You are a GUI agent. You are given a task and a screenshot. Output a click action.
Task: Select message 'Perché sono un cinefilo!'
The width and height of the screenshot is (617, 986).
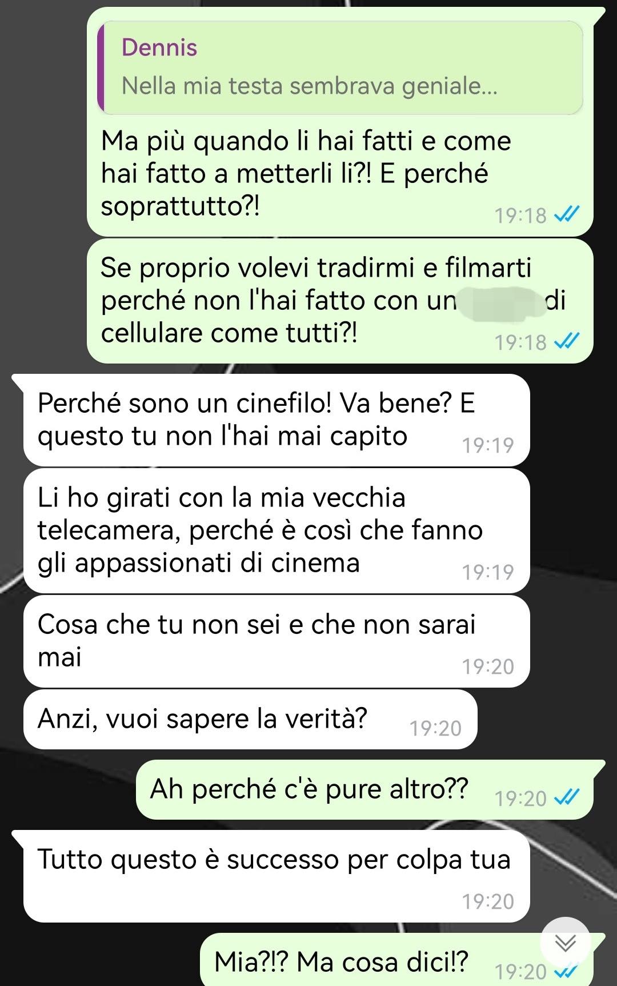[x=276, y=420]
